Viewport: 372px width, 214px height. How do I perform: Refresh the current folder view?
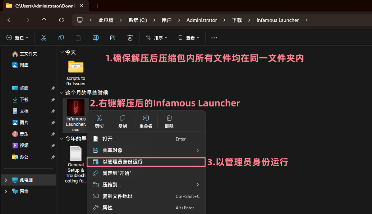click(x=61, y=20)
